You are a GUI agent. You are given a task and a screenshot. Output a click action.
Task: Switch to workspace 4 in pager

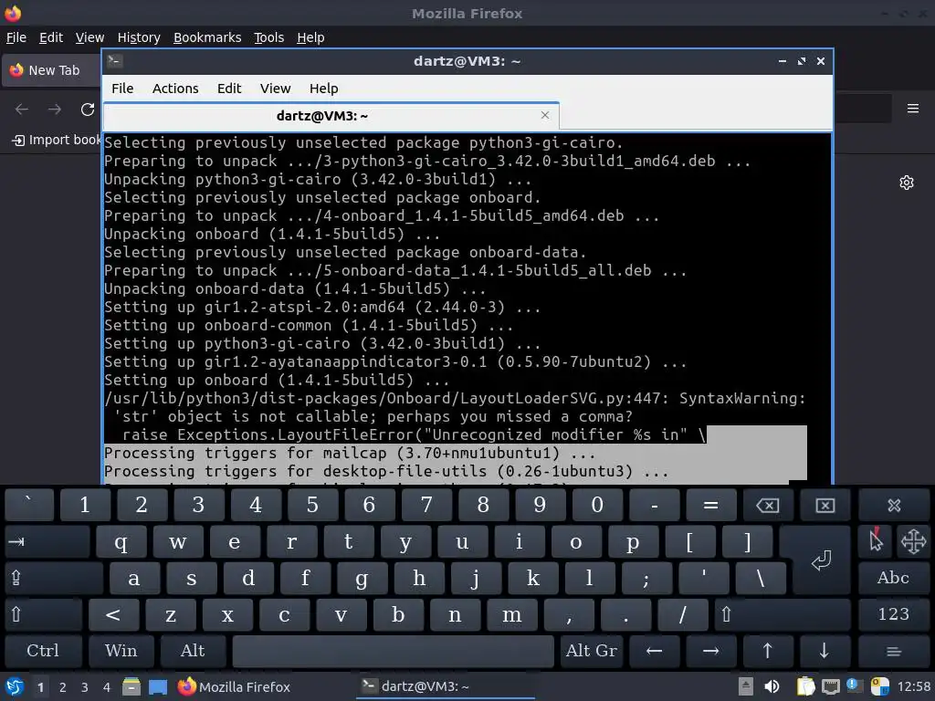pyautogui.click(x=106, y=687)
